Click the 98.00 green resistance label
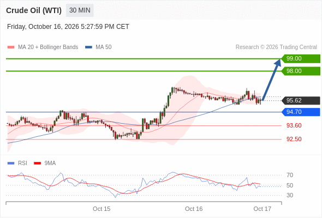This screenshot has width=322, height=218. pyautogui.click(x=301, y=71)
